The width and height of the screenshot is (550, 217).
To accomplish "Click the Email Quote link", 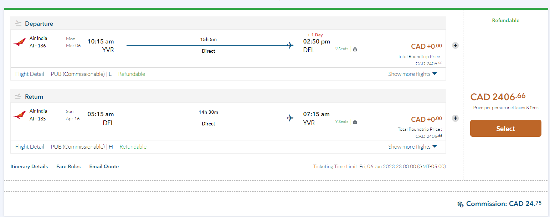I will point(104,166).
